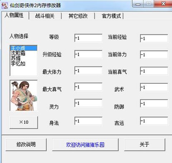Click the 当前真气 input field
This screenshot has width=172, height=163.
pos(154,71)
